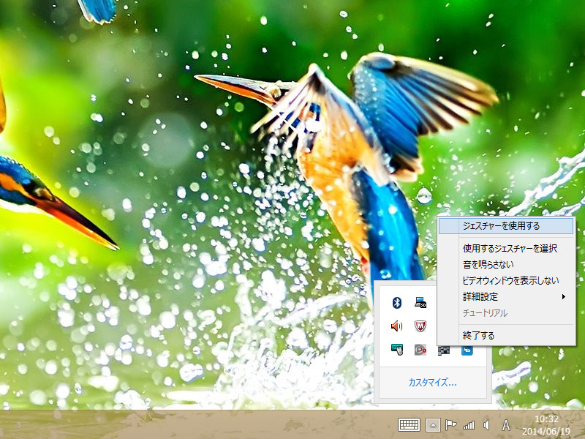The image size is (585, 439).
Task: Click the カスタマイズ... link
Action: (x=432, y=382)
